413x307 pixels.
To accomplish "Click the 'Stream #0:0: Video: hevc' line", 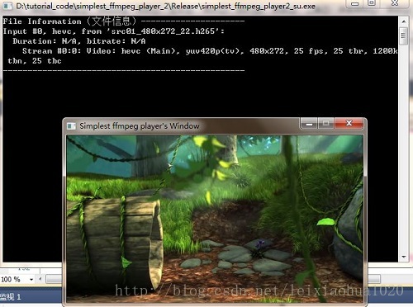I will [x=210, y=51].
